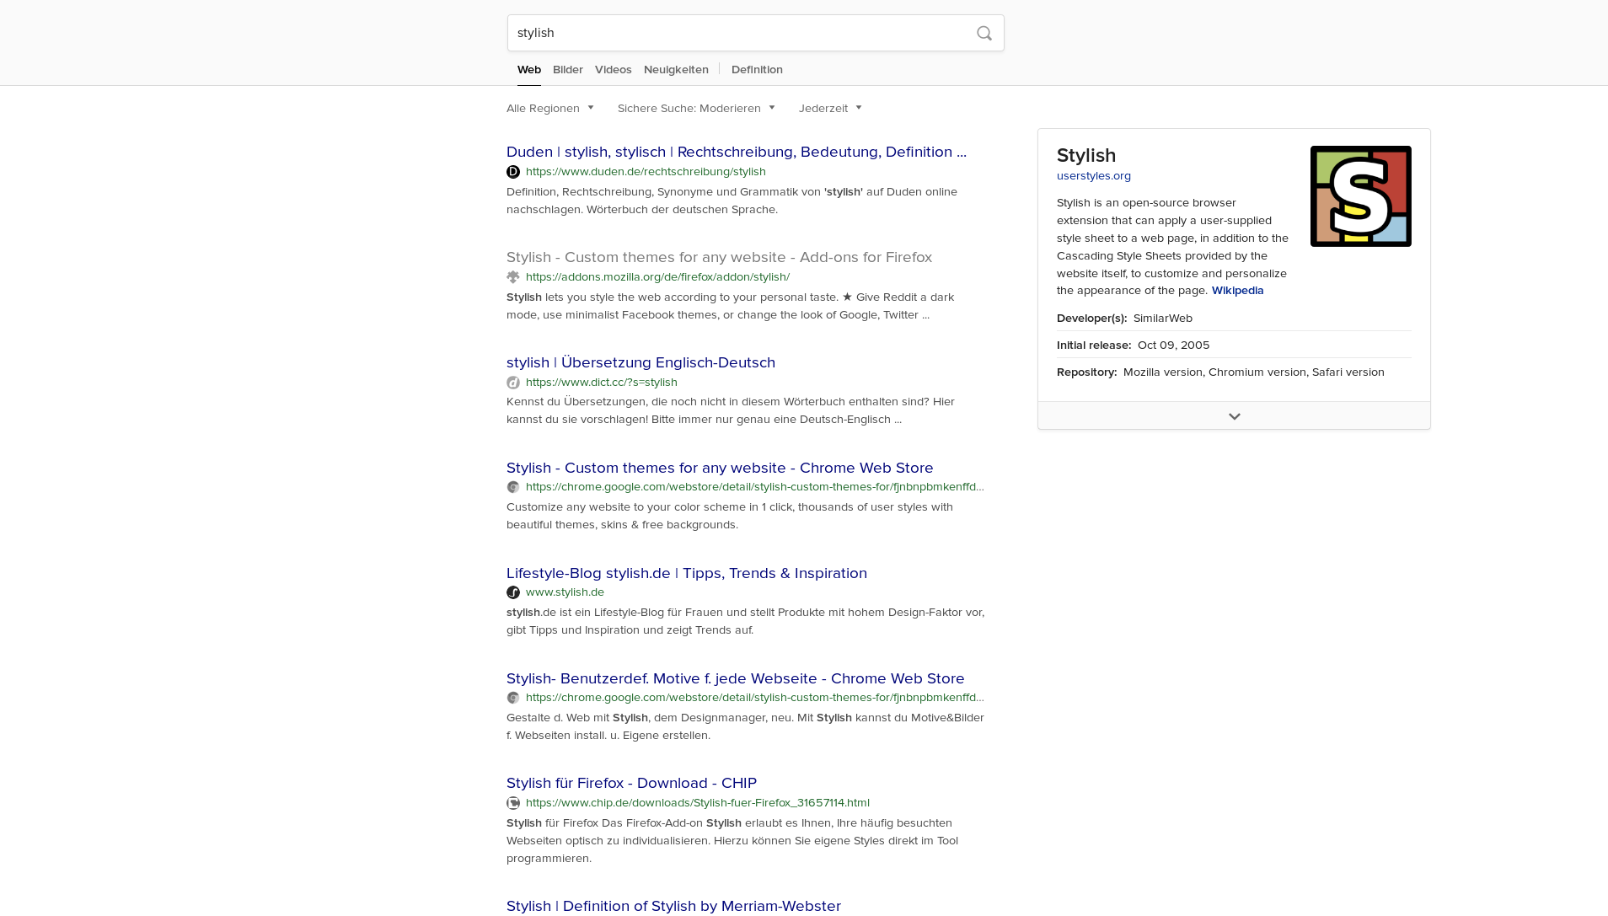The width and height of the screenshot is (1608, 916).
Task: Click the snippet starting 'Customize any website to your color'
Action: coord(730,516)
